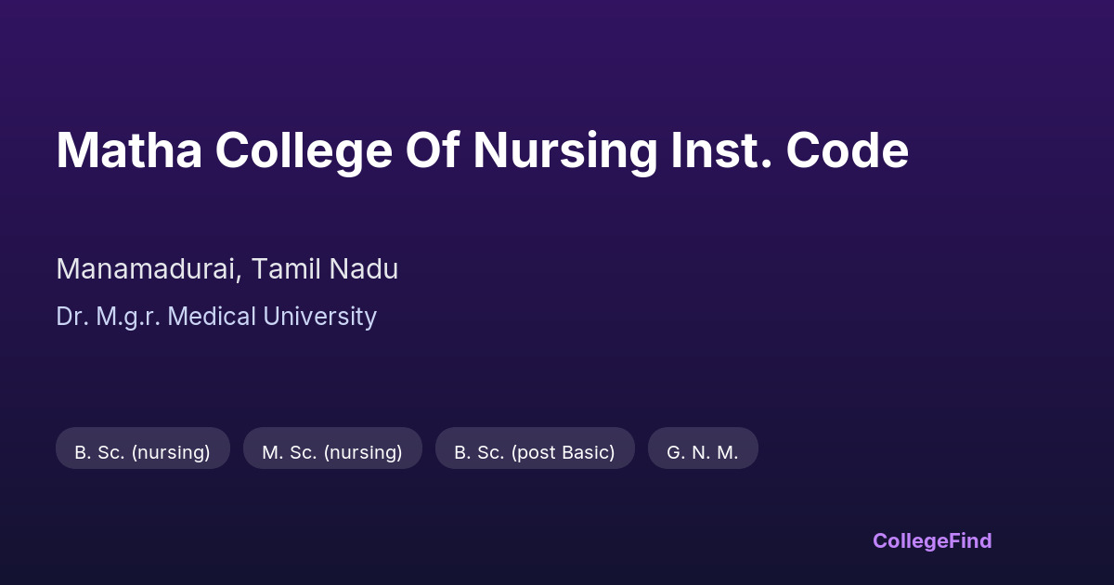Click the Manamadurai city name
1114x585 pixels.
(149, 269)
